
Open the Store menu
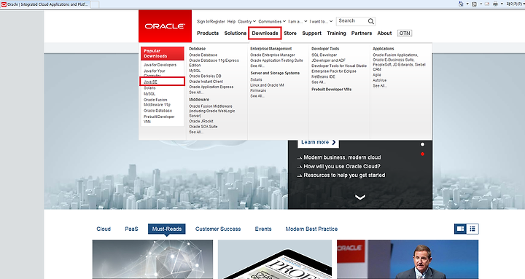(x=290, y=33)
